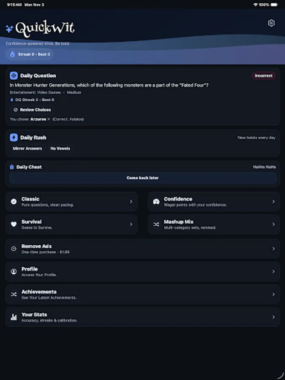
Task: Tap Accuracy, streaks & calibration subtitle
Action: point(49,320)
